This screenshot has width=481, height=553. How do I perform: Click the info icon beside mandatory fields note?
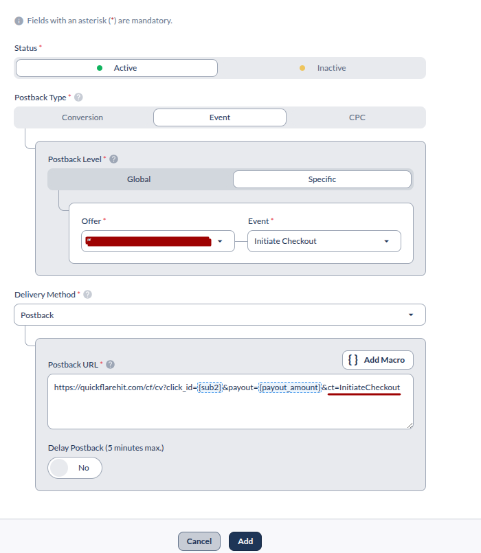click(x=19, y=21)
